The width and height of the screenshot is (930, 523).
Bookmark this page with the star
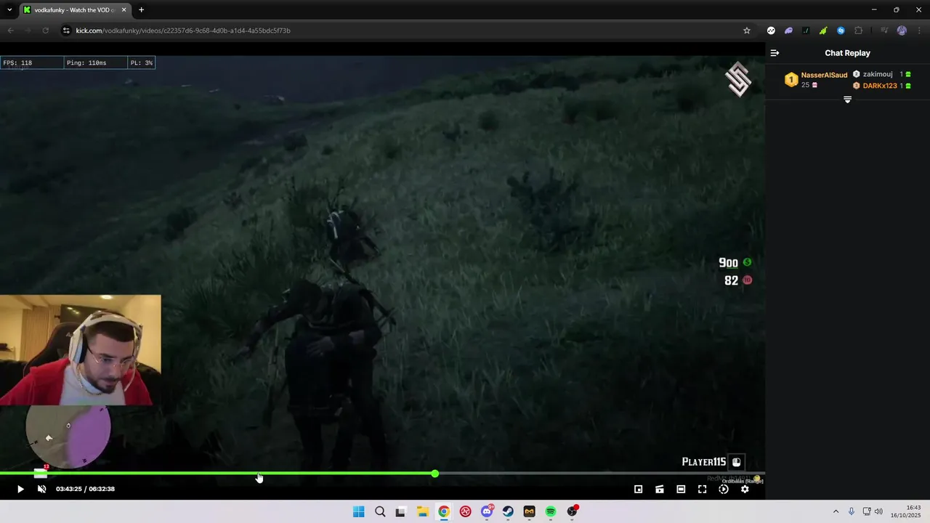(746, 31)
